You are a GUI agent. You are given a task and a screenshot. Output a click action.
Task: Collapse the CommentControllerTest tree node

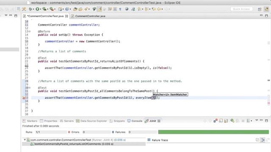[x=25, y=140]
